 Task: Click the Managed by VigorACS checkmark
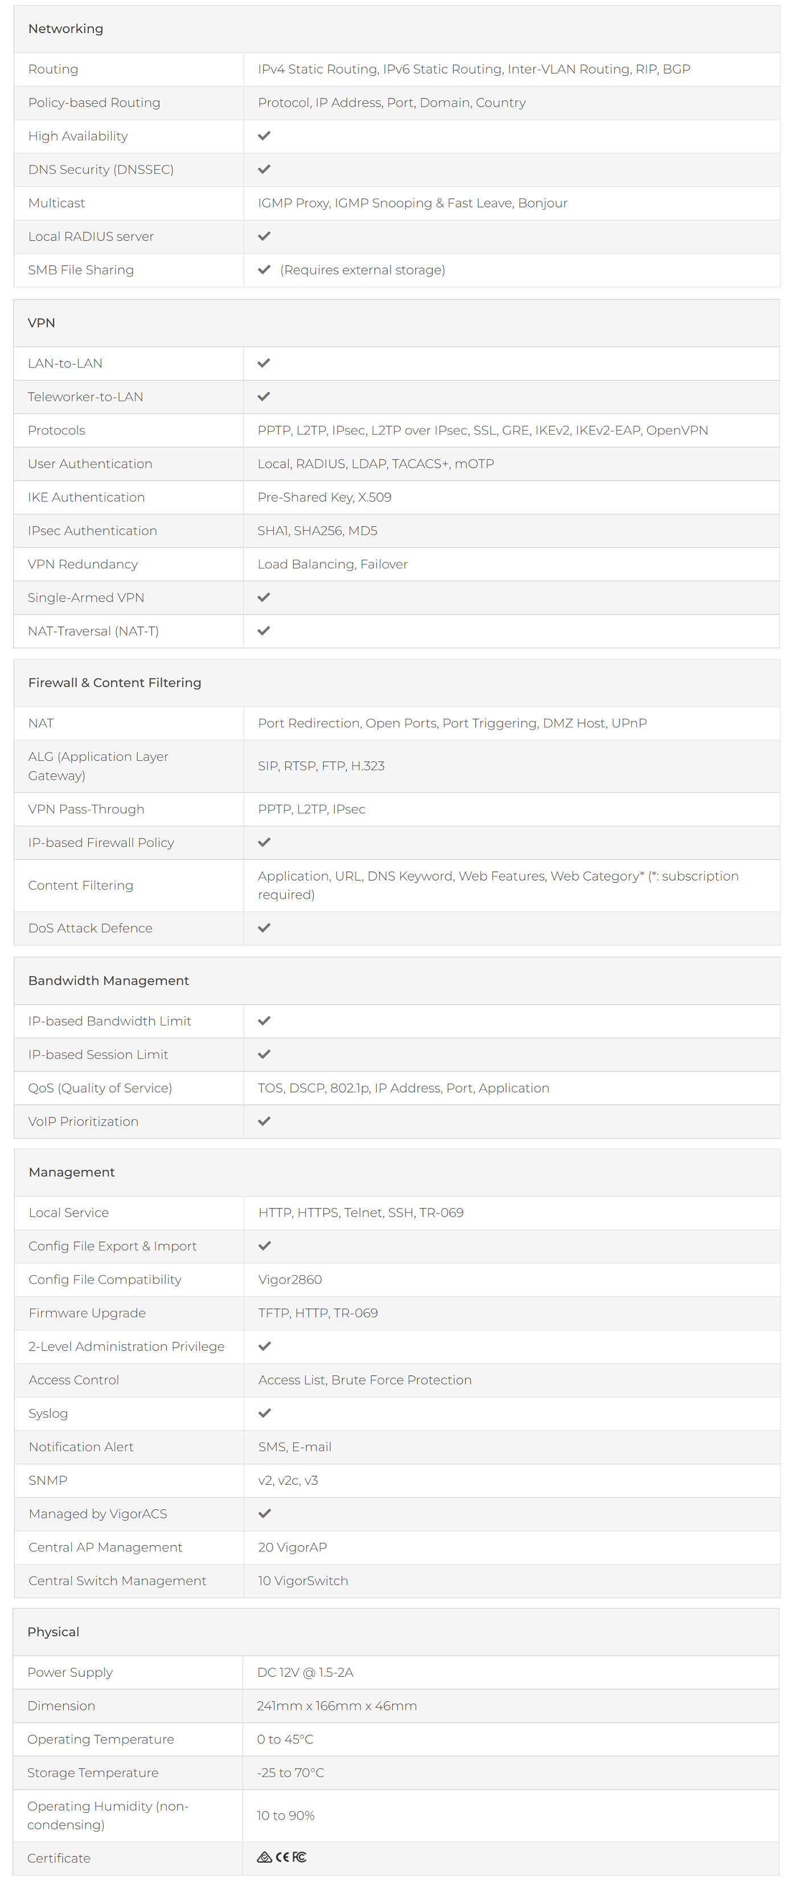pyautogui.click(x=265, y=1513)
